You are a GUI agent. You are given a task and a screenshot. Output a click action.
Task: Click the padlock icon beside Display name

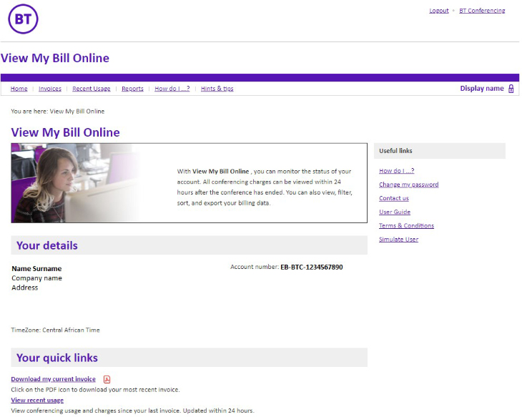coord(511,89)
